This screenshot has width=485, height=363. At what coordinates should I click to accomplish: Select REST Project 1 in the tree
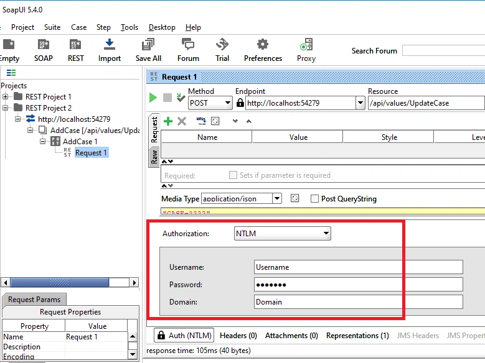point(49,97)
